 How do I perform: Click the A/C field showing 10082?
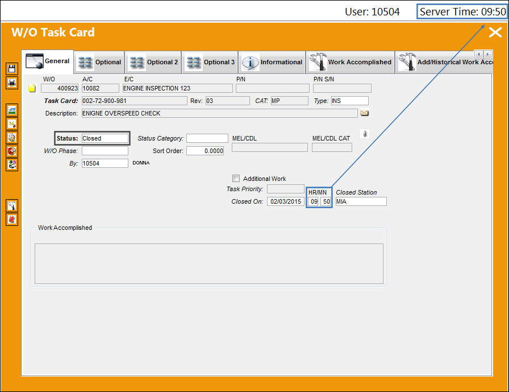tap(101, 88)
